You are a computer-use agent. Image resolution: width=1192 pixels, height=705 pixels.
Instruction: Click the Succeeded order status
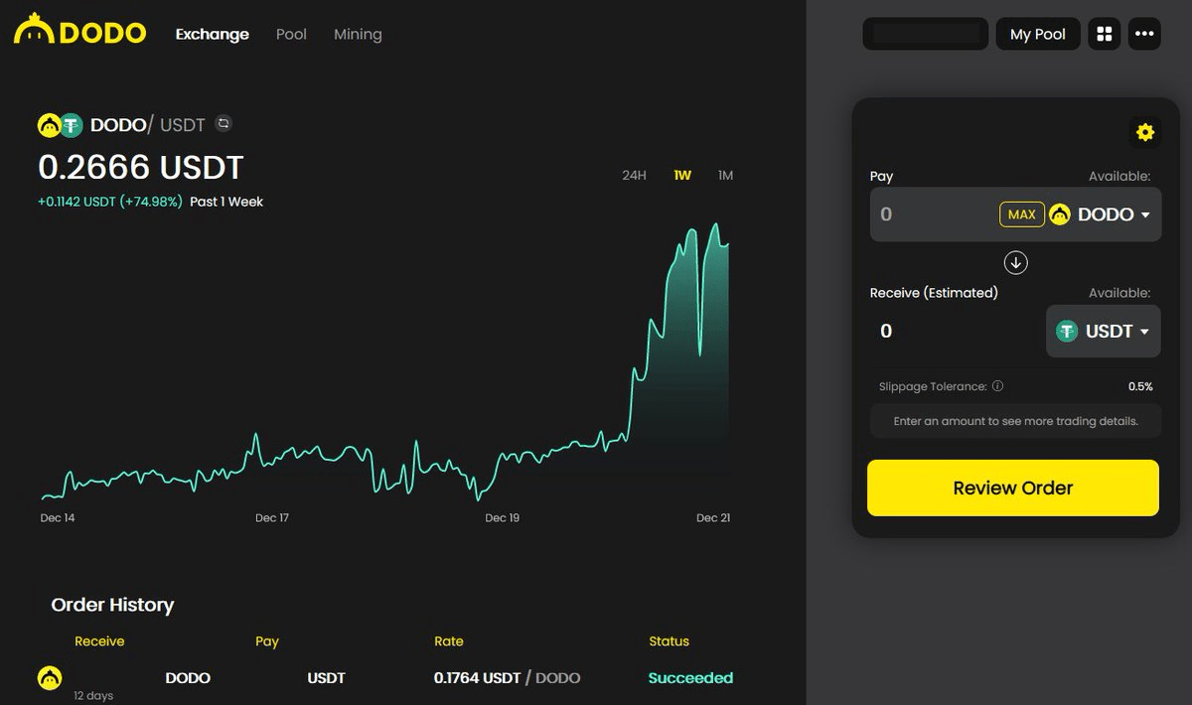690,678
